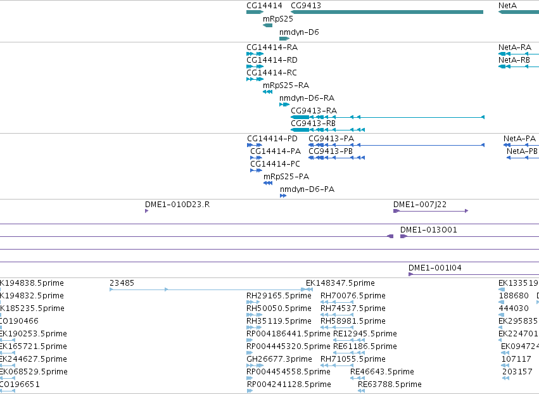Click the 444030 feature label

point(514,308)
